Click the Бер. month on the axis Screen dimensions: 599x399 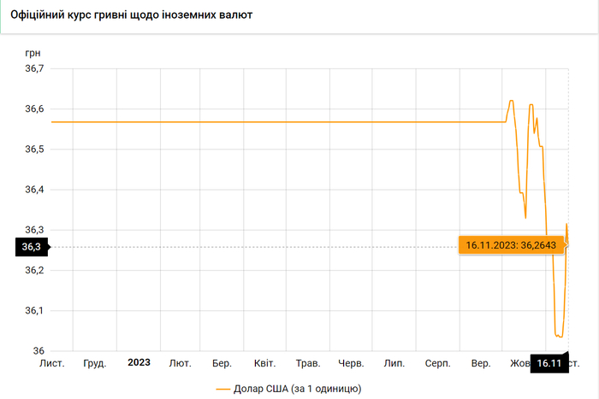coord(222,363)
